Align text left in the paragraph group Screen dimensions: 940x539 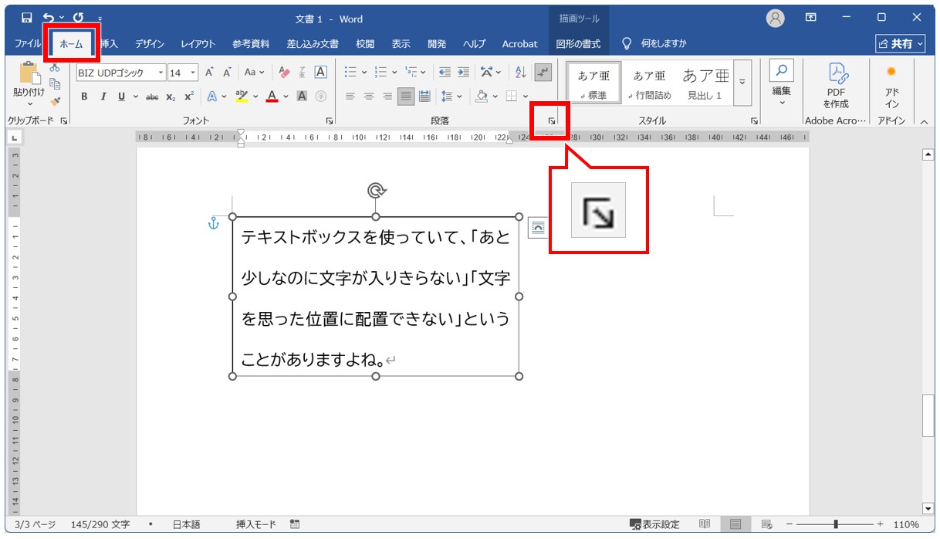click(x=350, y=97)
